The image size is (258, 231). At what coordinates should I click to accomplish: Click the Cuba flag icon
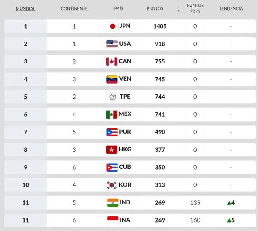pyautogui.click(x=112, y=167)
